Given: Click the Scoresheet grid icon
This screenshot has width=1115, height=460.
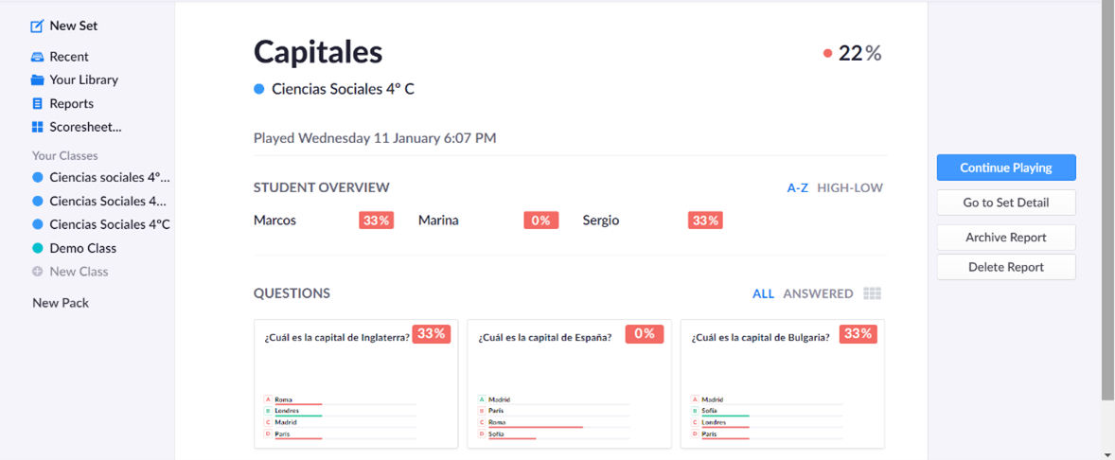Looking at the screenshot, I should coord(38,127).
